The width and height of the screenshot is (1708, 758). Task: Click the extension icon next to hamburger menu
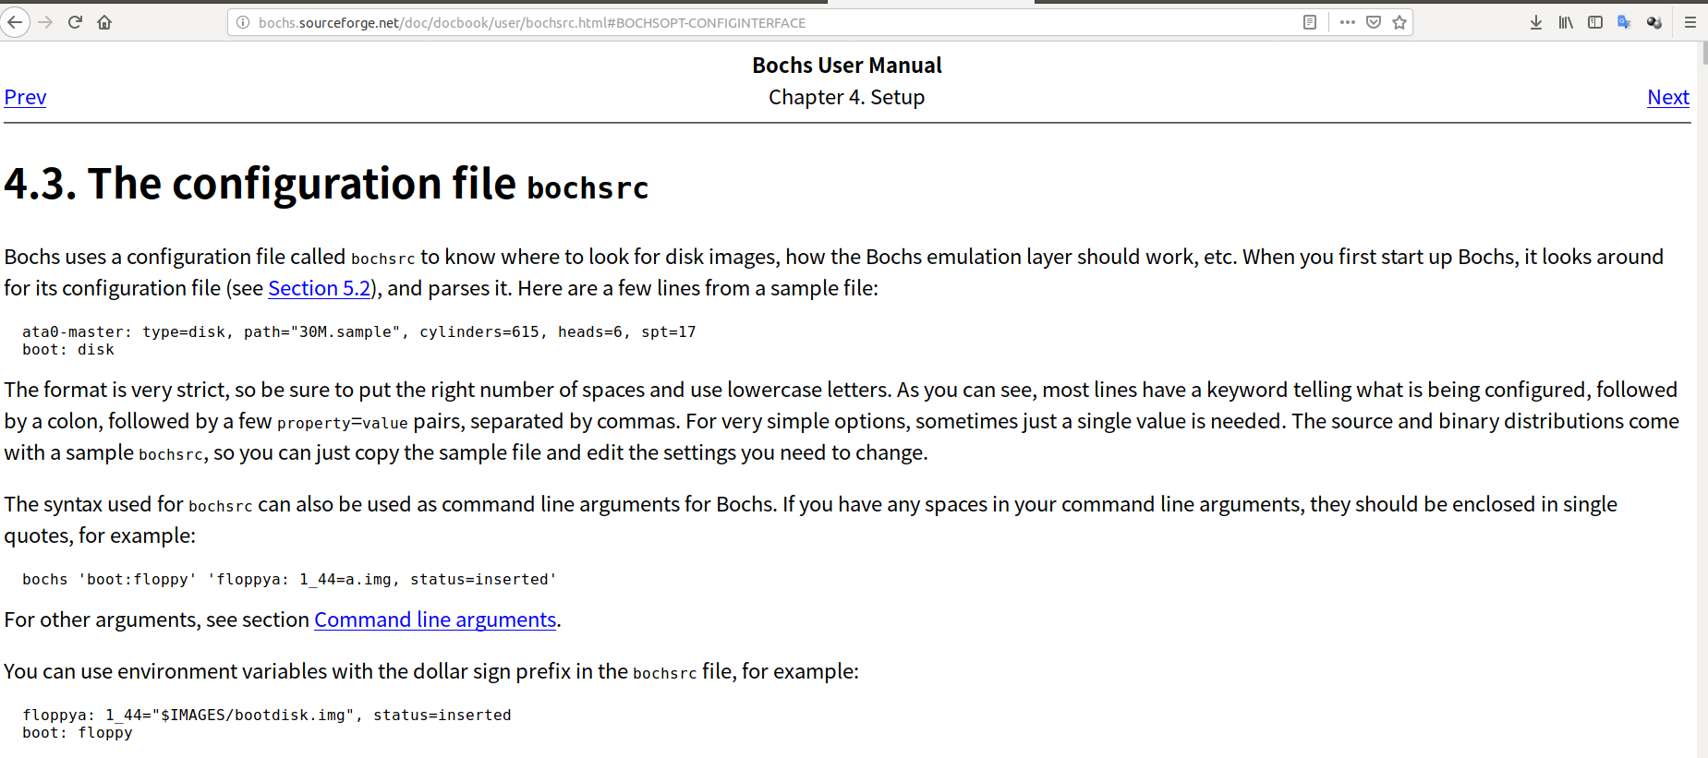click(1654, 22)
